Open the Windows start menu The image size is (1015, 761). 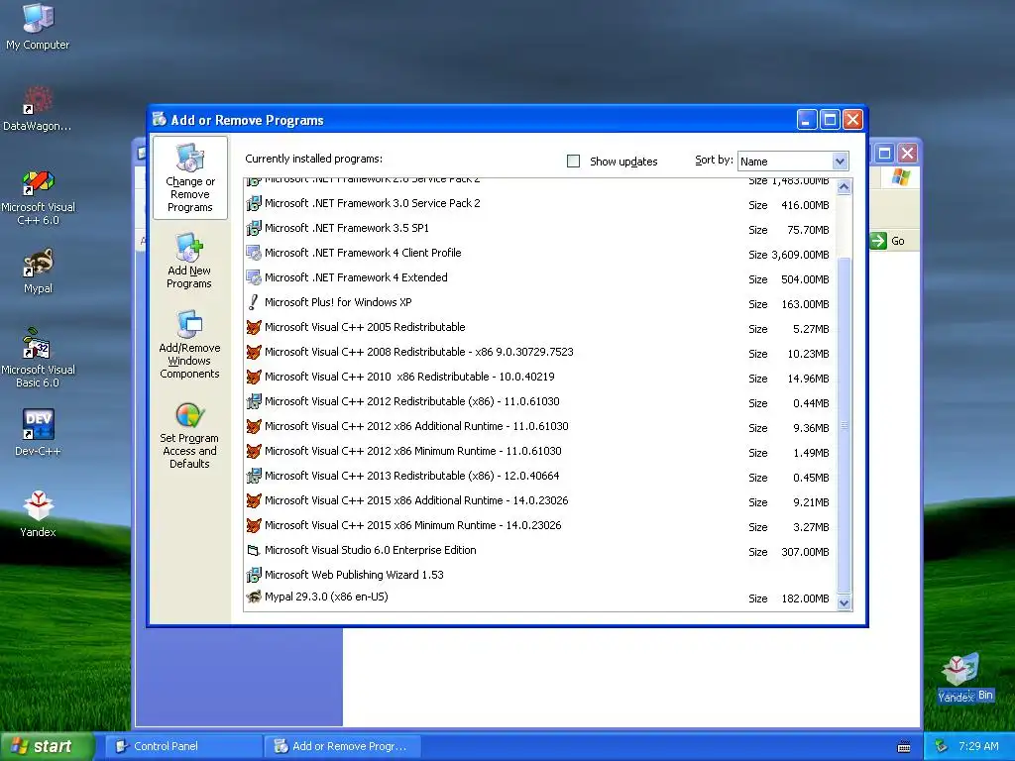[47, 746]
